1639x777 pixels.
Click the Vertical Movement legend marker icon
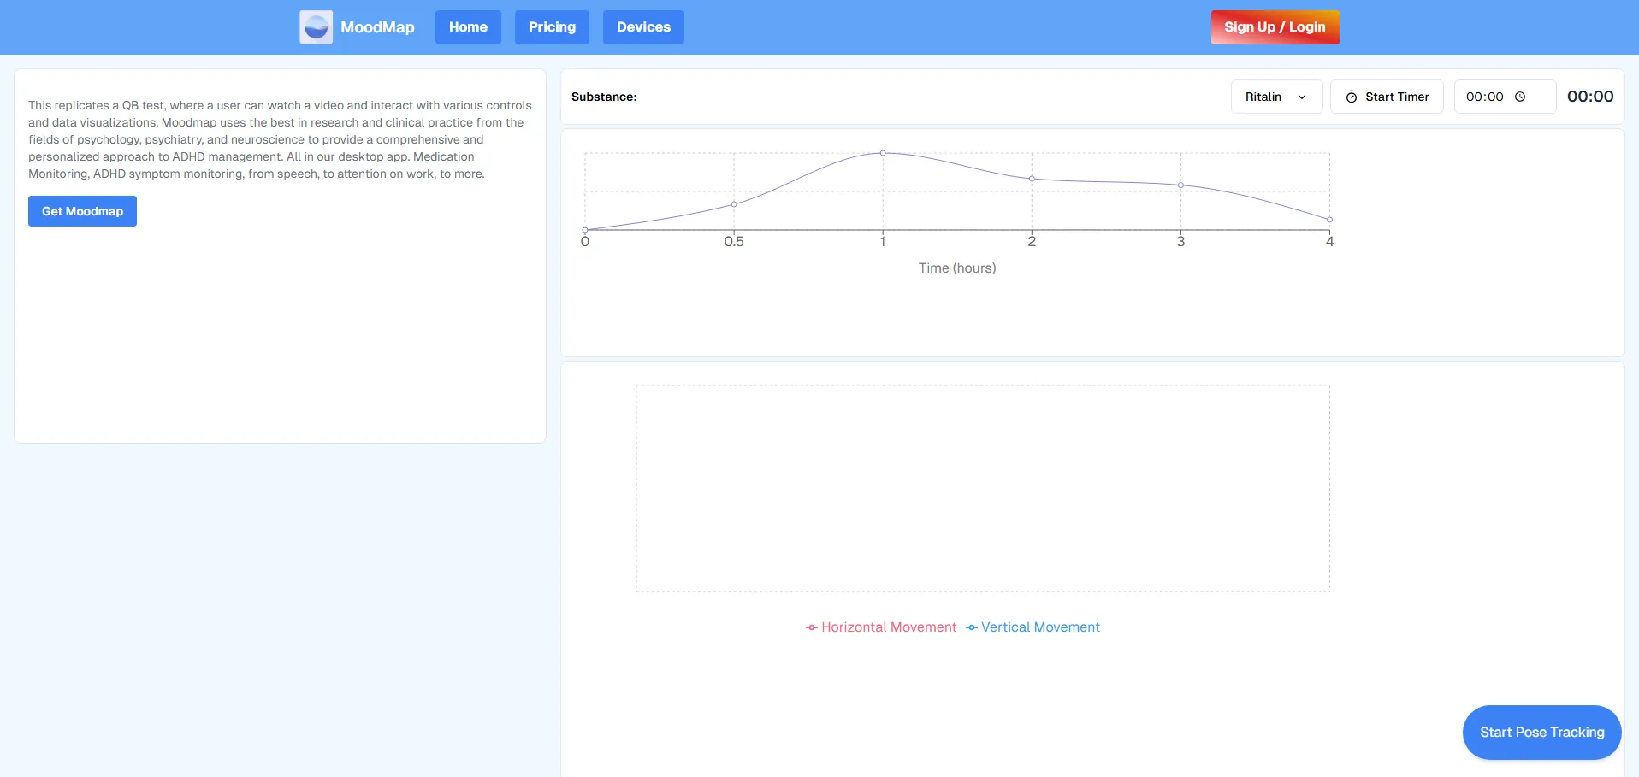[x=971, y=627]
